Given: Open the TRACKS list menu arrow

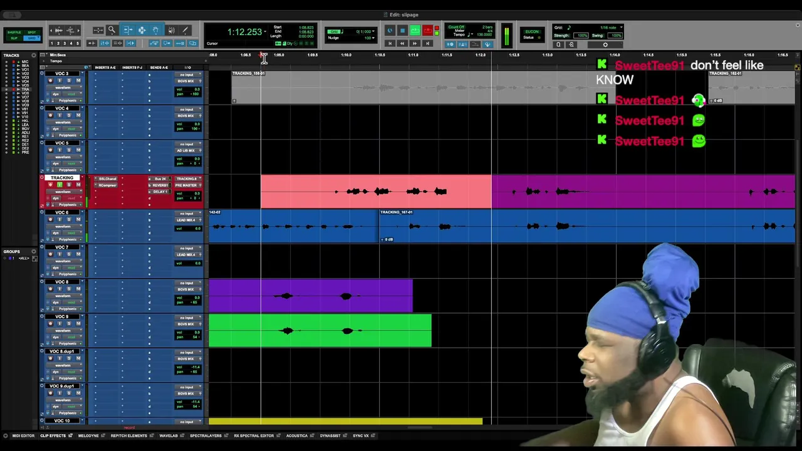Looking at the screenshot, I should 34,55.
